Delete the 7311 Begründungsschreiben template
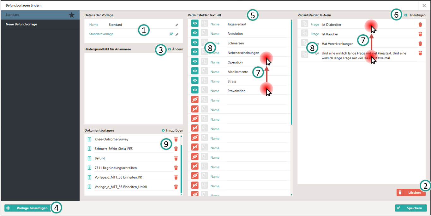The height and width of the screenshot is (216, 431). click(x=176, y=168)
